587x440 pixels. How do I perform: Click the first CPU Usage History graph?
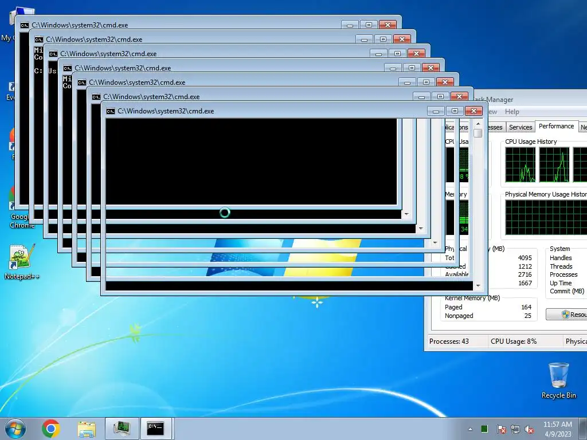coord(521,164)
